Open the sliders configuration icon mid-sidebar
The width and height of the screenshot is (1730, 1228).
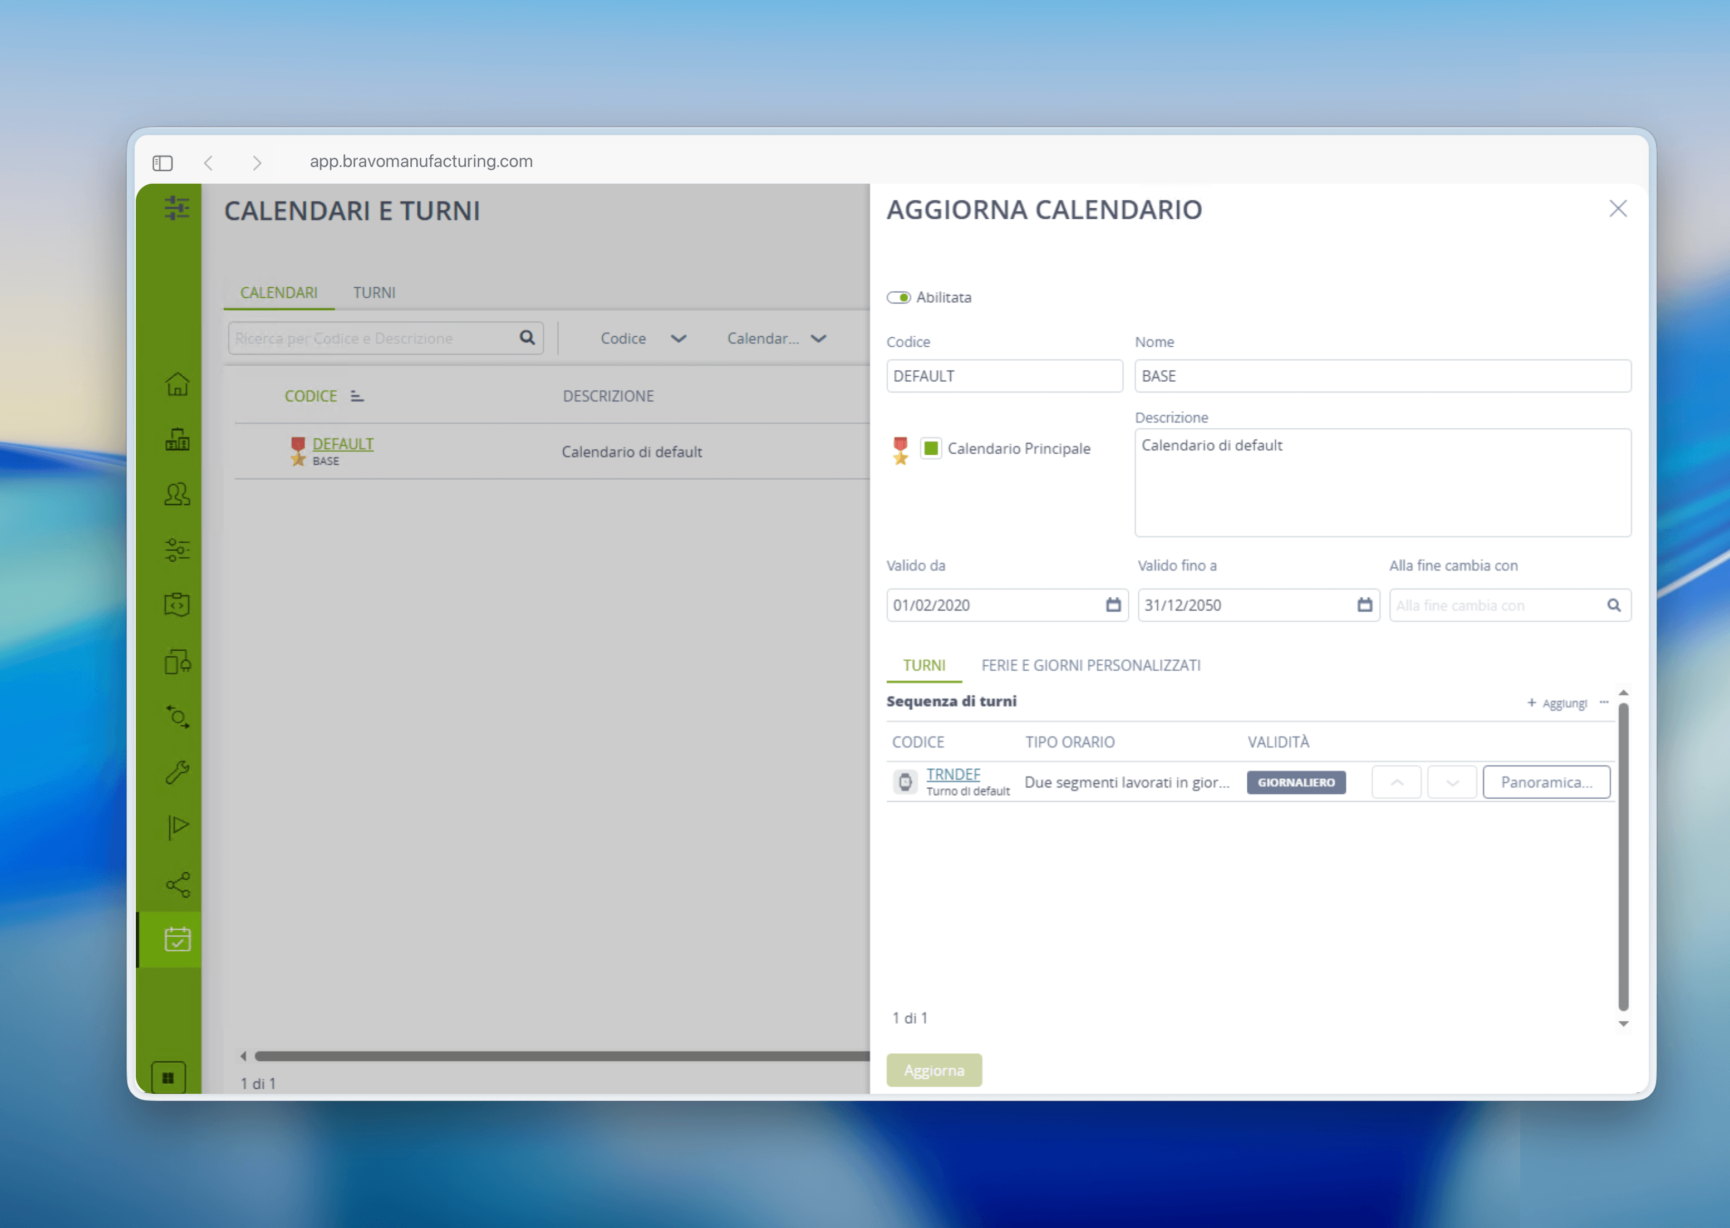178,550
